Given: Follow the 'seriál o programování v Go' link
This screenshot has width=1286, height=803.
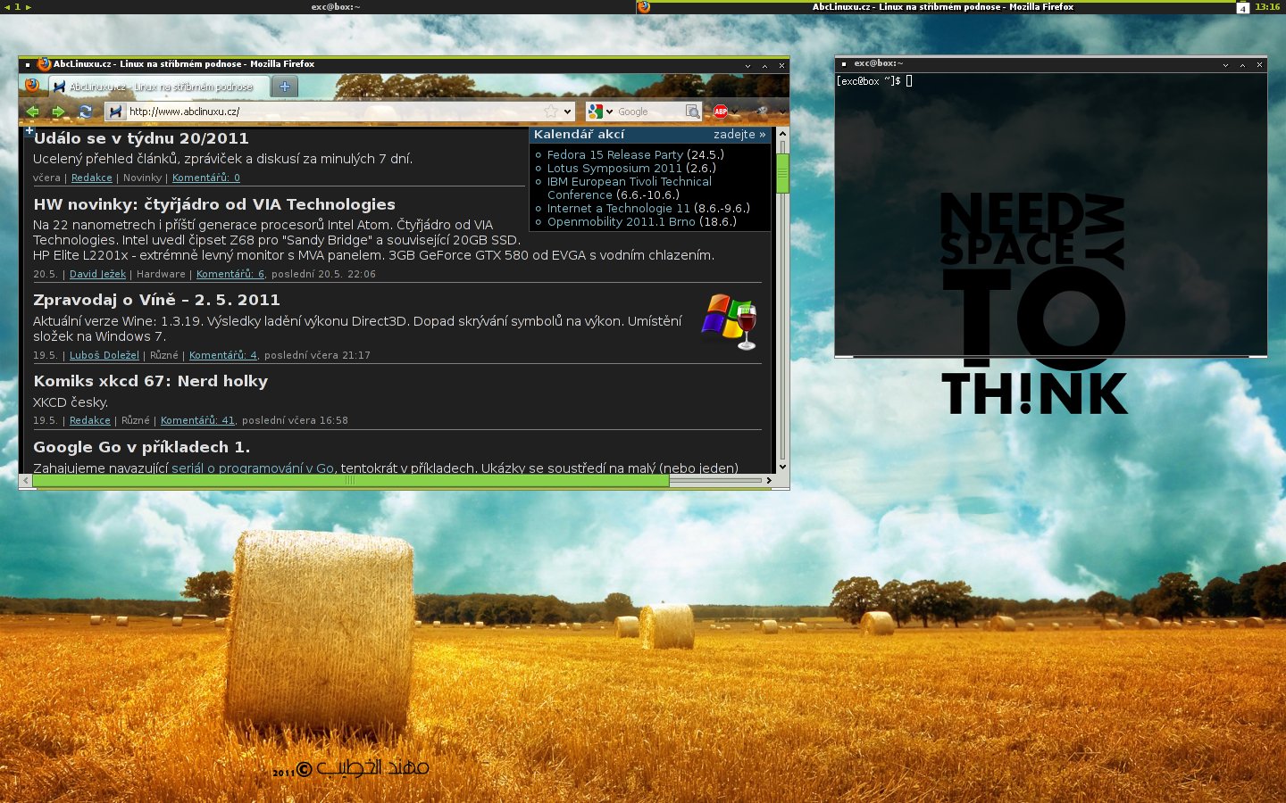Looking at the screenshot, I should click(x=253, y=468).
